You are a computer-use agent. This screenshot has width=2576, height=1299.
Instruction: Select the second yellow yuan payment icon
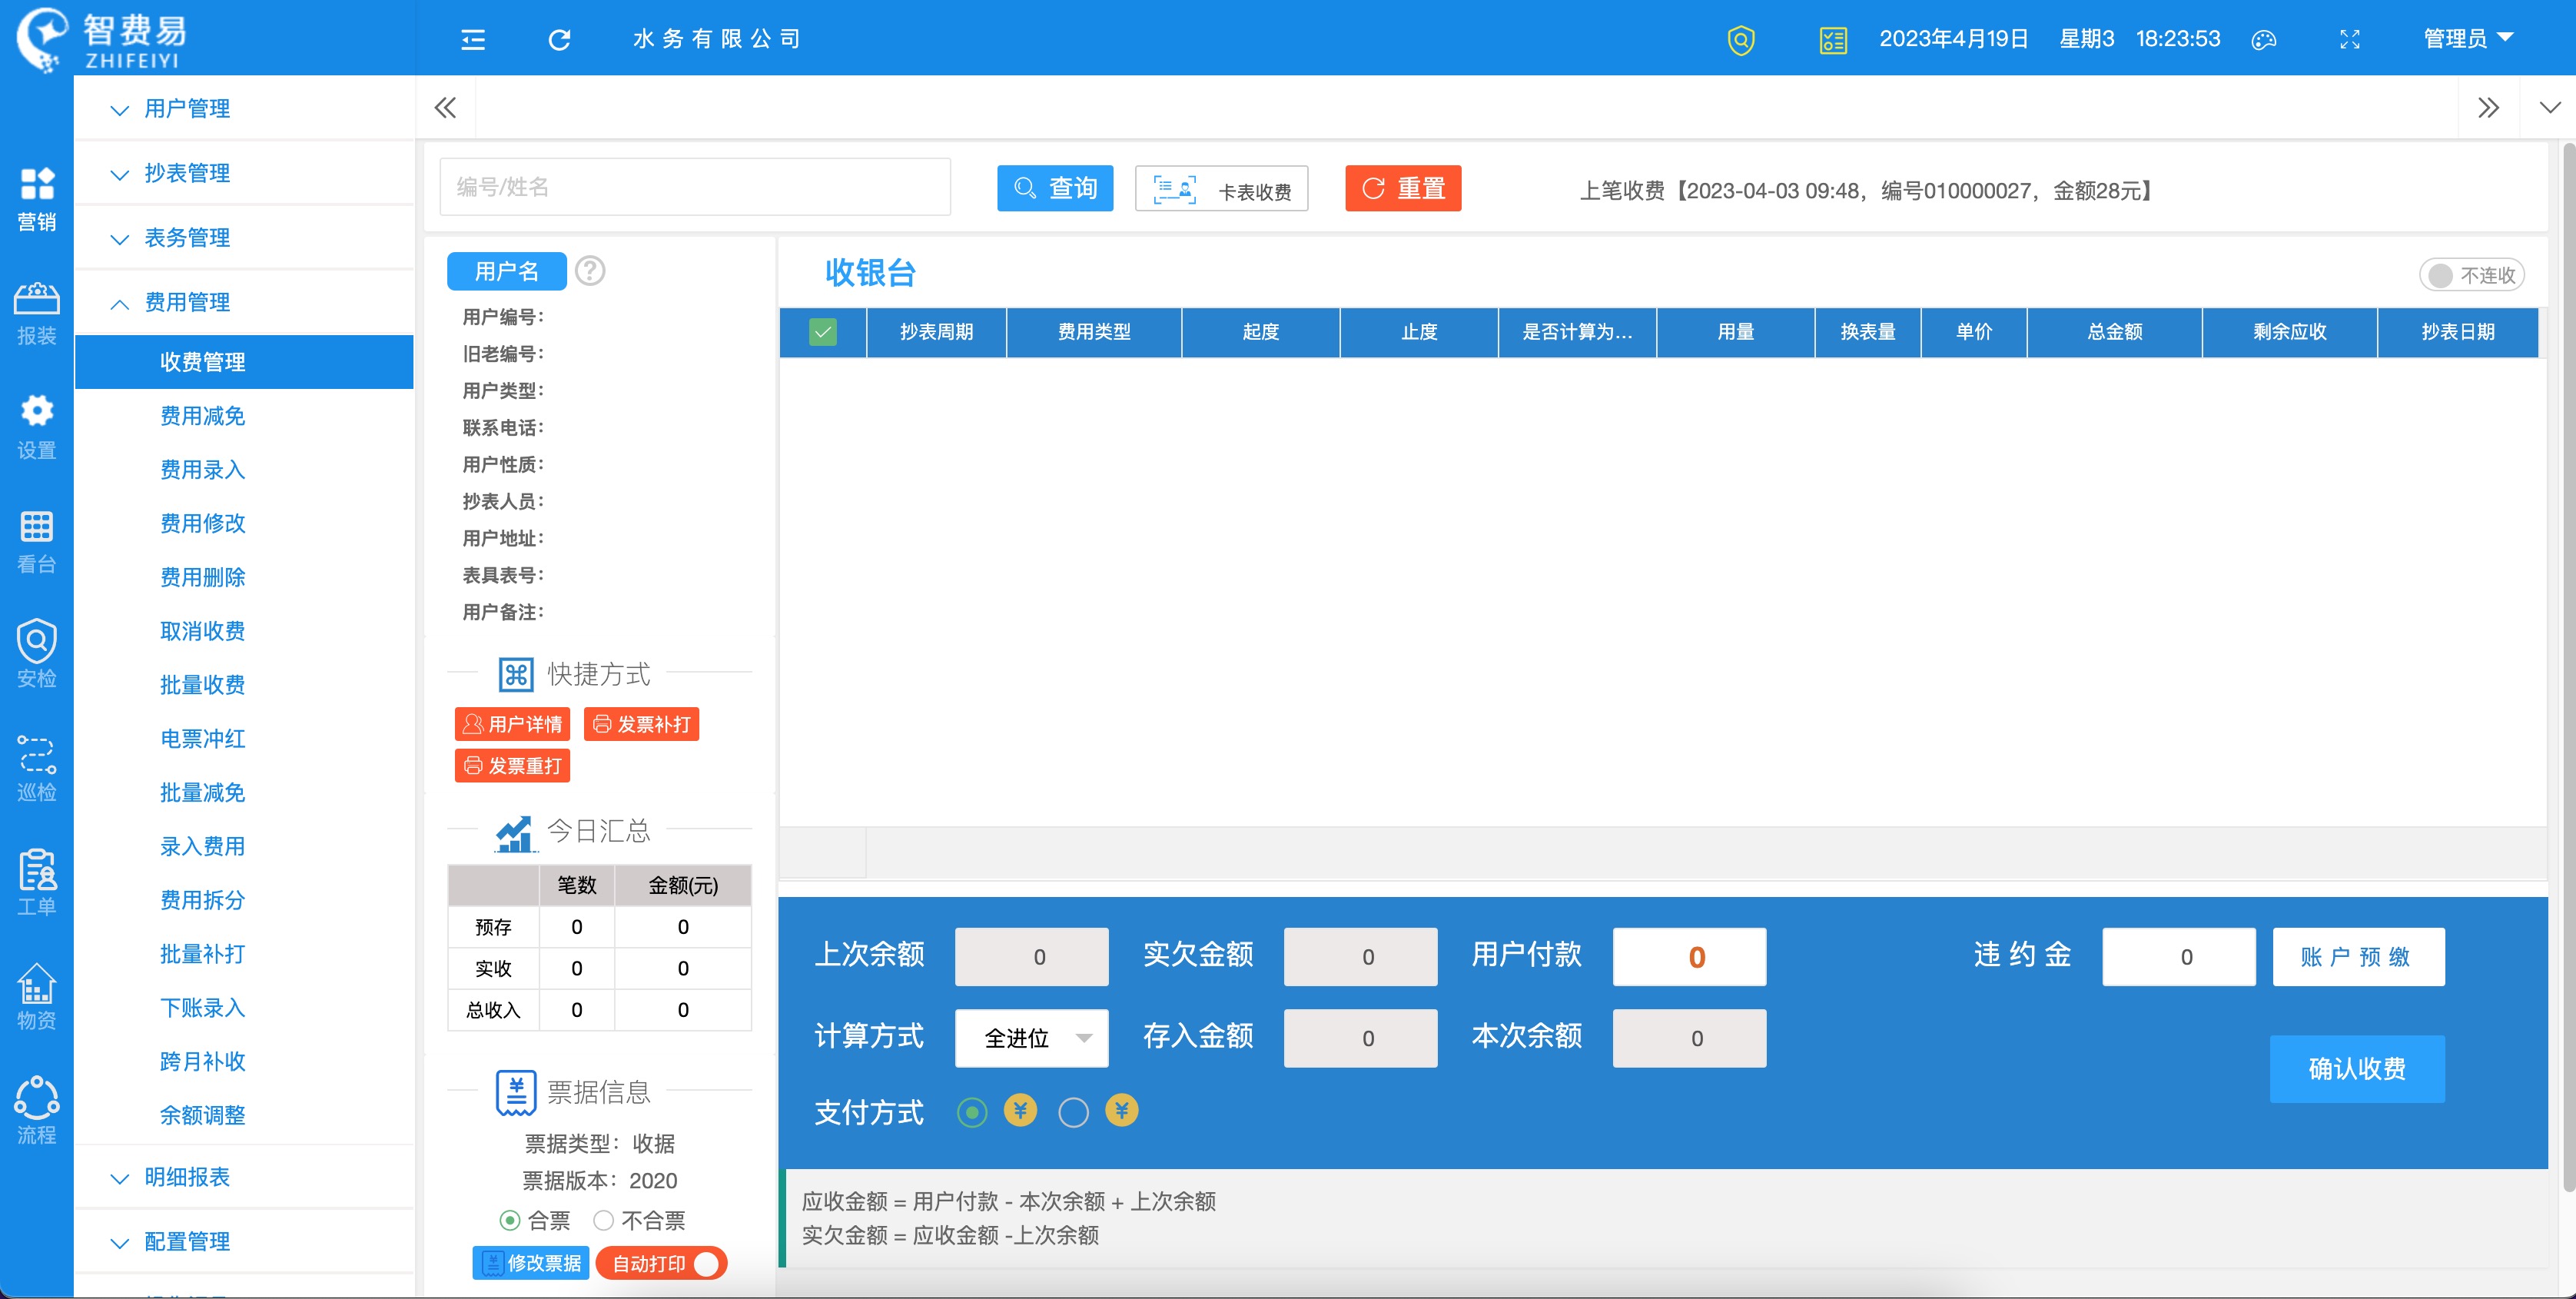1122,1110
